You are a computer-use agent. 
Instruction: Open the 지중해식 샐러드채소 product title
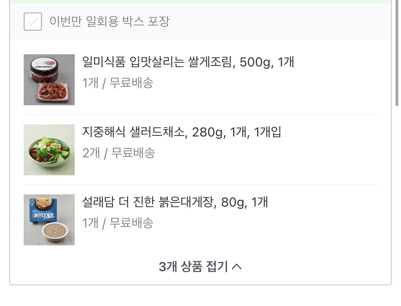pyautogui.click(x=181, y=132)
